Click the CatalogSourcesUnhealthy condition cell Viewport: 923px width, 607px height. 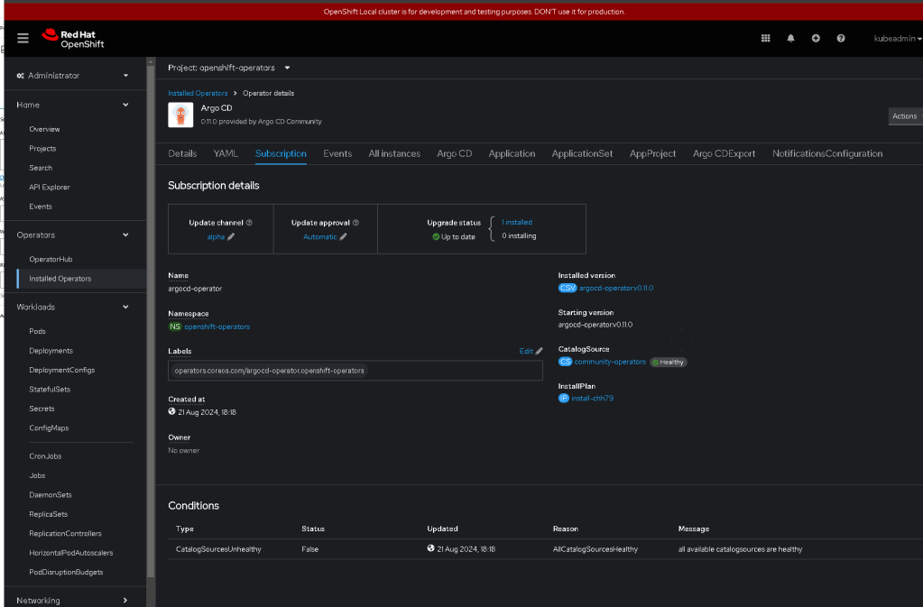click(218, 549)
